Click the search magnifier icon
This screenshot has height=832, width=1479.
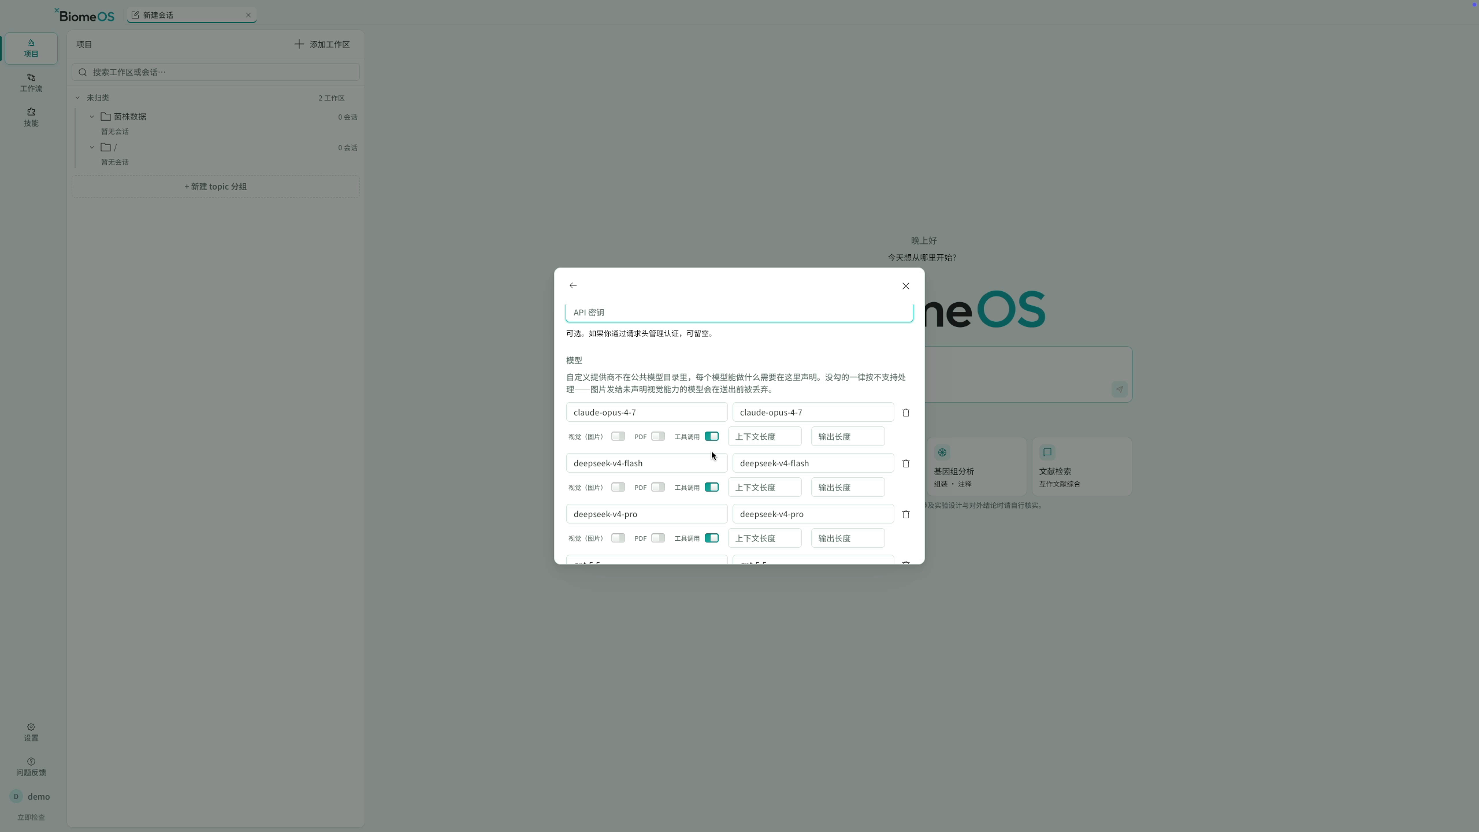tap(83, 72)
